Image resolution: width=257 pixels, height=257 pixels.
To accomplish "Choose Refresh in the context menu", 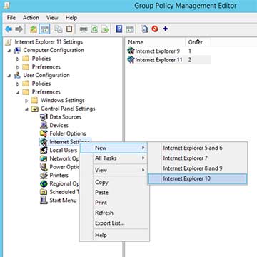I will click(114, 213).
